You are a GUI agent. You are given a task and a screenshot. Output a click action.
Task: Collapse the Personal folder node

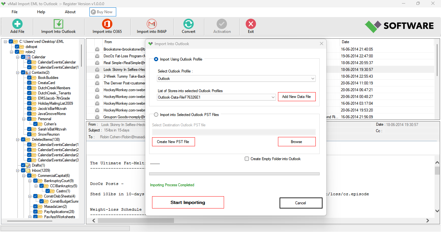pos(24,119)
